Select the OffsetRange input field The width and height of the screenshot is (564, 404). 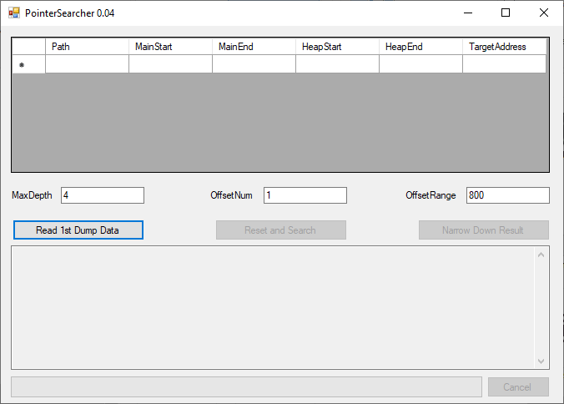pyautogui.click(x=507, y=195)
